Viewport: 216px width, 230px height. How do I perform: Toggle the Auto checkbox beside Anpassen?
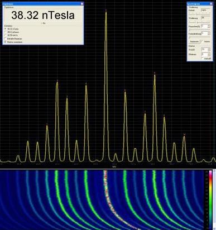coord(202,42)
